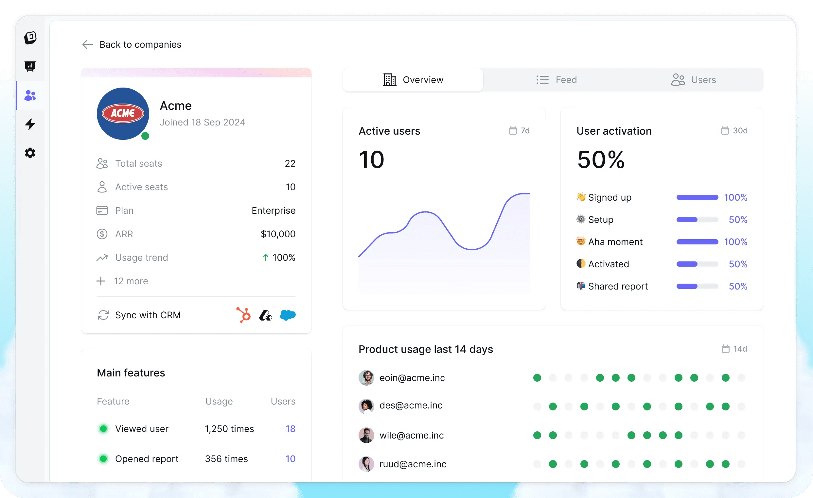Open the wile@acme.inc user row
The height and width of the screenshot is (498, 813).
click(412, 435)
